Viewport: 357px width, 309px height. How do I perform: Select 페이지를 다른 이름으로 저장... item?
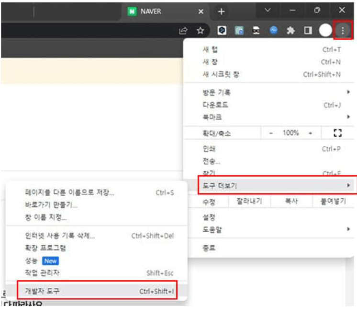(x=97, y=192)
